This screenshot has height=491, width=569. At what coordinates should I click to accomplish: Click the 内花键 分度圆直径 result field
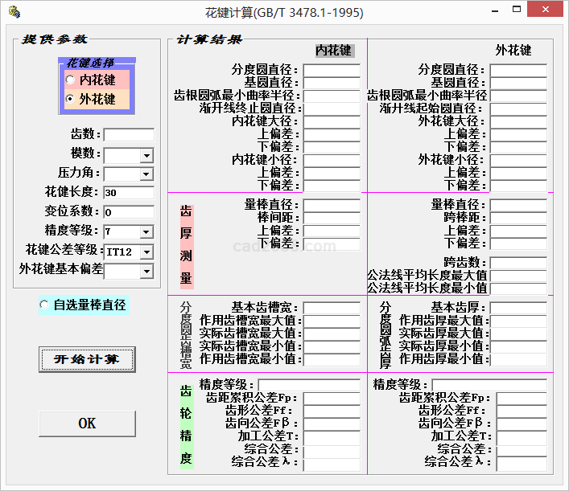tap(332, 71)
